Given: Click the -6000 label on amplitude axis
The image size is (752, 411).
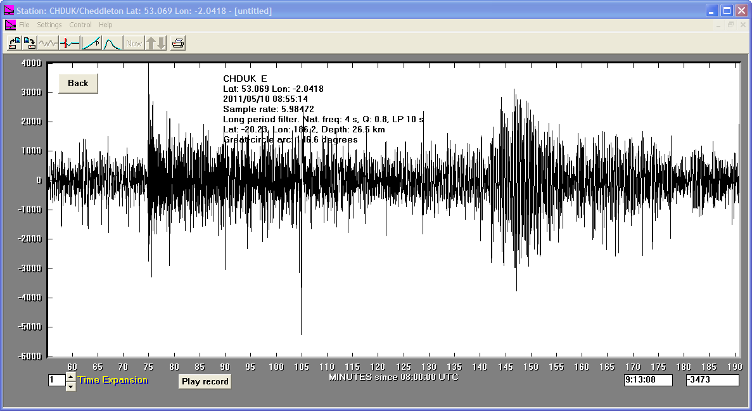Looking at the screenshot, I should tap(30, 357).
